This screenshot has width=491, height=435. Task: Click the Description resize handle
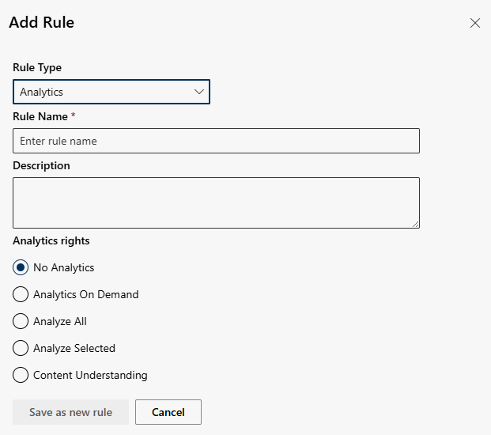click(416, 224)
